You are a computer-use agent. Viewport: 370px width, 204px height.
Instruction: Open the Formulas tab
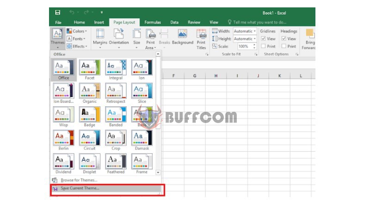point(153,22)
